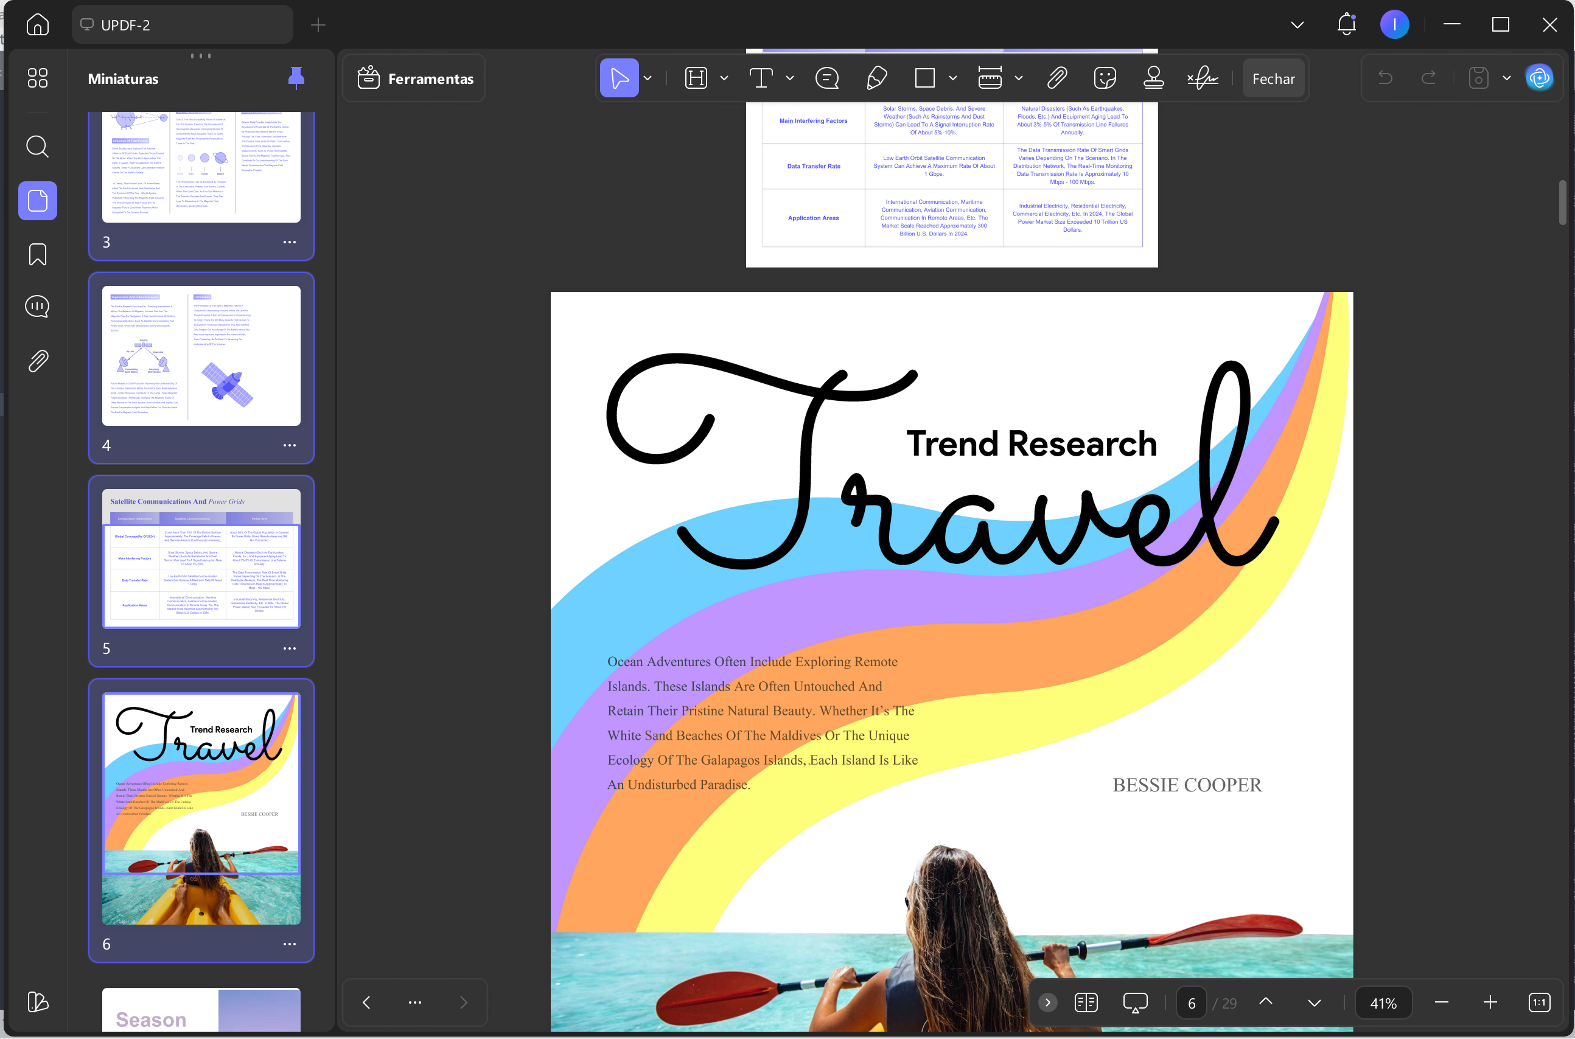Expand the text tool dropdown arrow
Viewport: 1575px width, 1039px height.
[789, 78]
